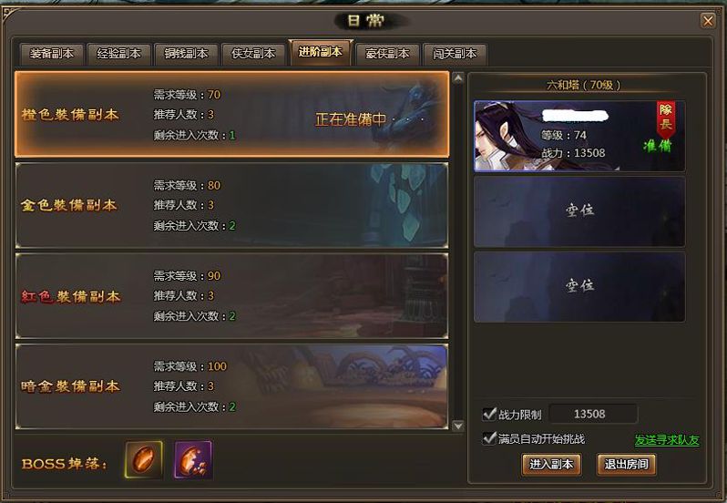727x503 pixels.
Task: Switch to the 经验副本 tab
Action: pos(119,55)
